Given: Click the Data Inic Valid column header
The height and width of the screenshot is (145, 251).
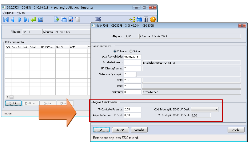Looking at the screenshot, I should [x=20, y=47].
